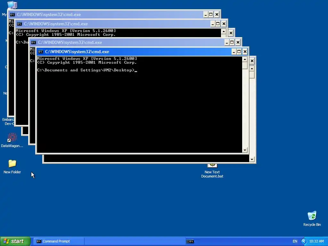The width and height of the screenshot is (328, 246).
Task: Click the unlabeled cmd taskbar button icon
Action: (x=191, y=242)
